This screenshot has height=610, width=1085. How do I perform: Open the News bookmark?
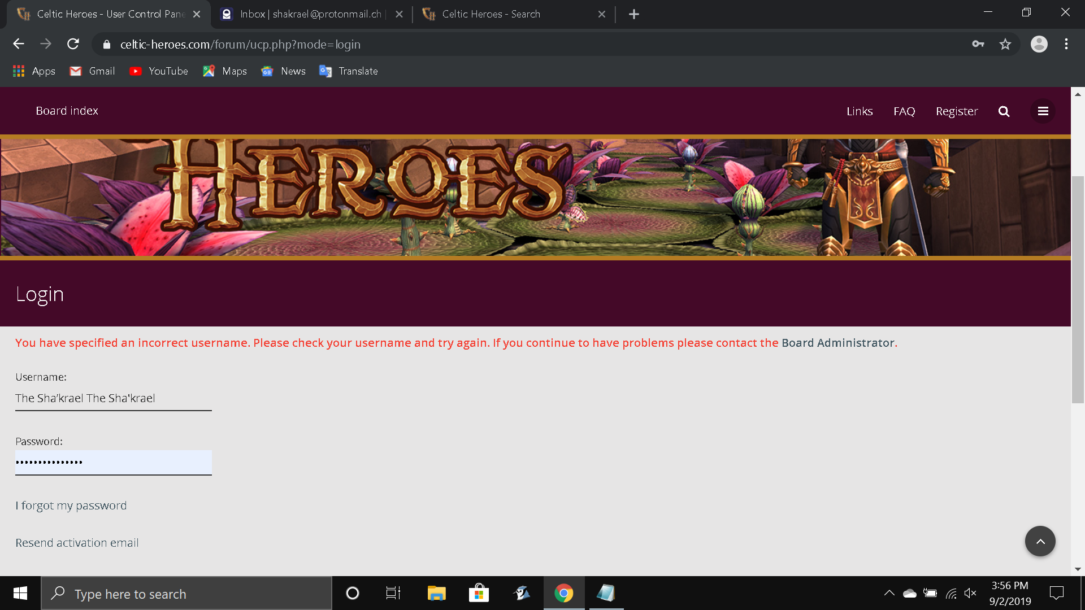pos(283,71)
